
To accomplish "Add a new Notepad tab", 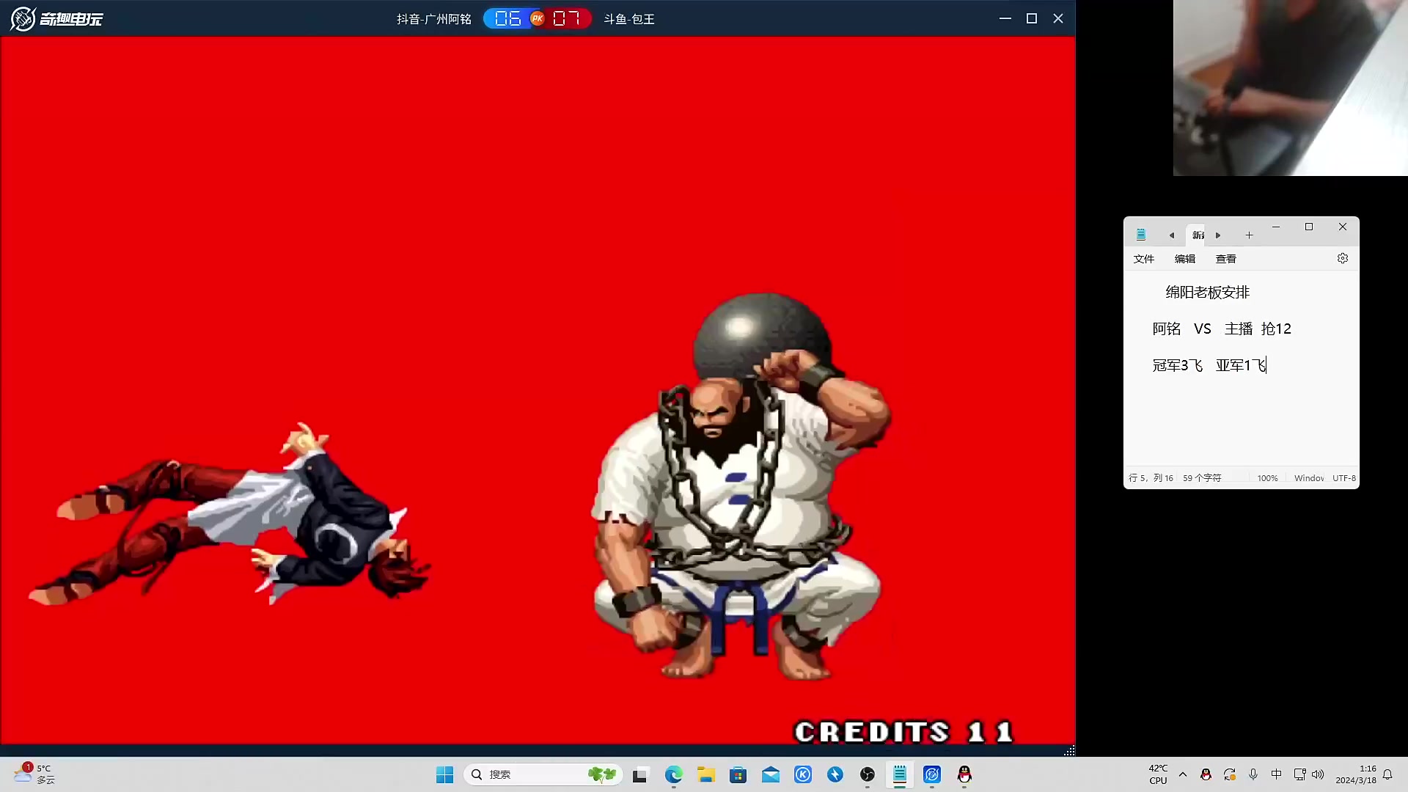I will pos(1249,235).
